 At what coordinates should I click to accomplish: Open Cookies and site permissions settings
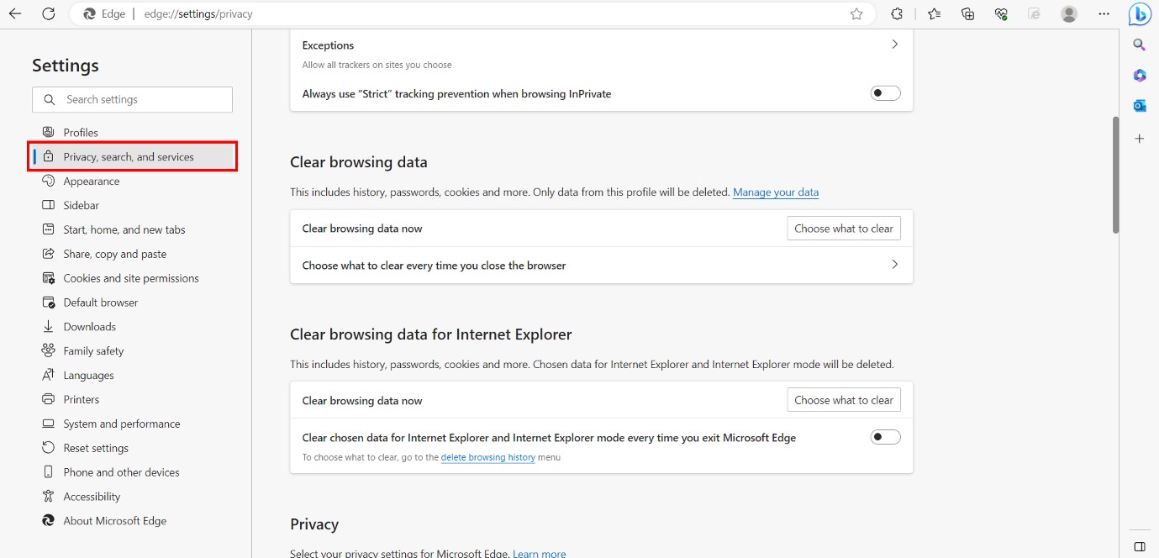pyautogui.click(x=132, y=278)
